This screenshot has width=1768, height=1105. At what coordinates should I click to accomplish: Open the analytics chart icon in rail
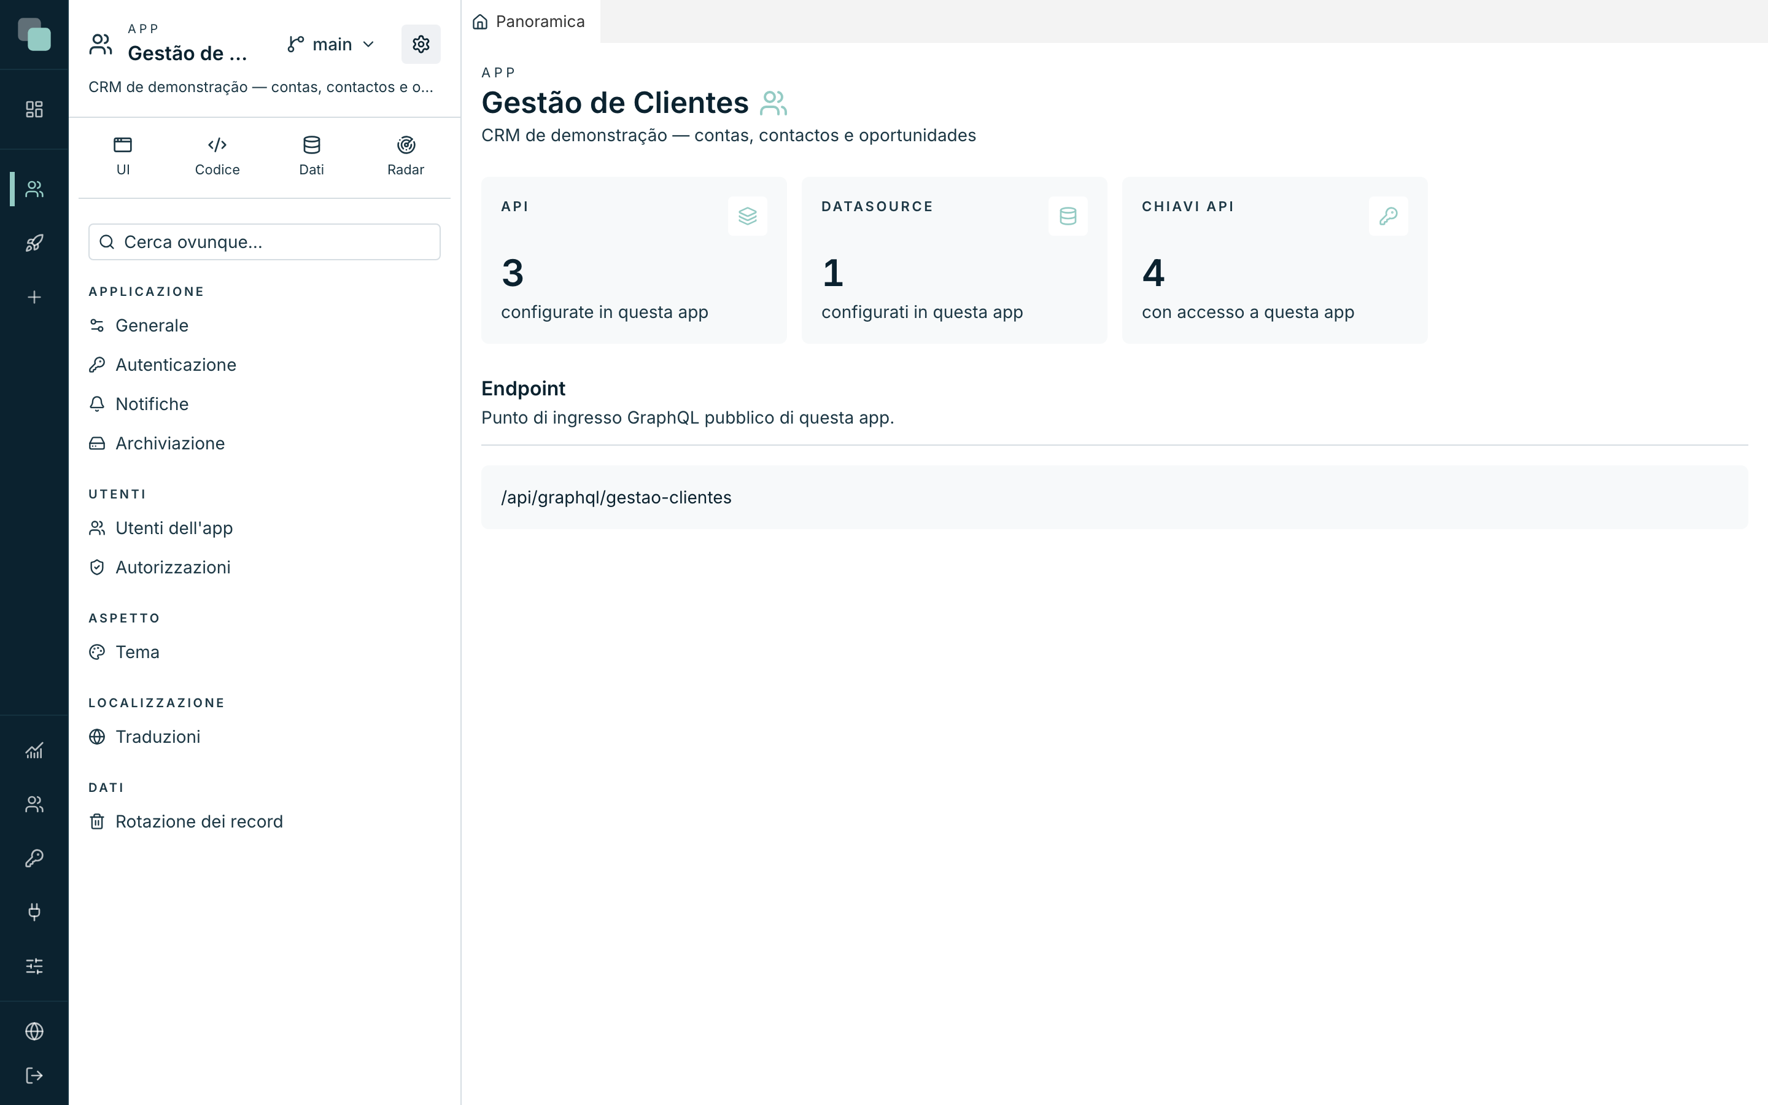(x=34, y=751)
